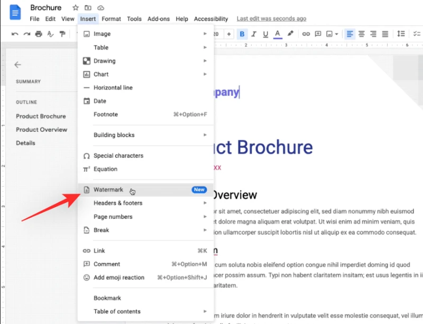Screen dimensions: 423x324
Task: Click the print icon in toolbar
Action: coord(39,34)
